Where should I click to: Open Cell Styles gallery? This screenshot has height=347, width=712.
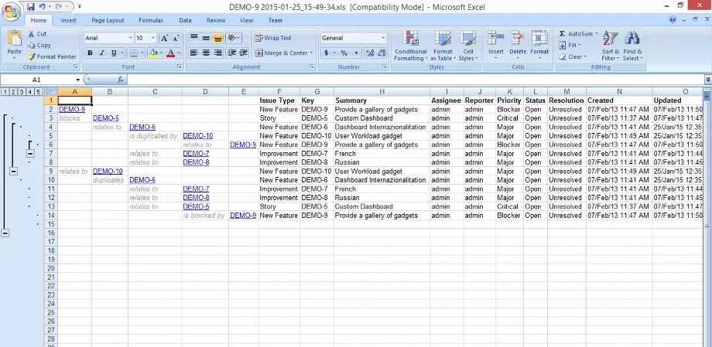468,46
